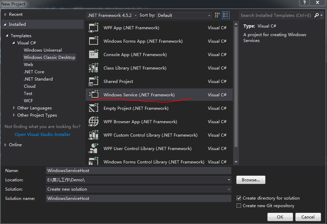Uncheck Create directory for solution
The width and height of the screenshot is (327, 224).
pos(239,198)
